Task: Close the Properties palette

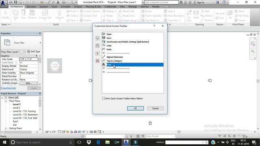Action: pos(40,33)
